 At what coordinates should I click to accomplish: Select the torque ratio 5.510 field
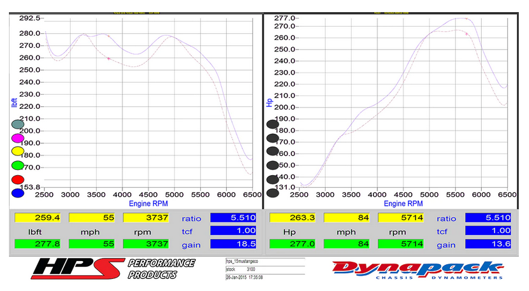point(233,218)
